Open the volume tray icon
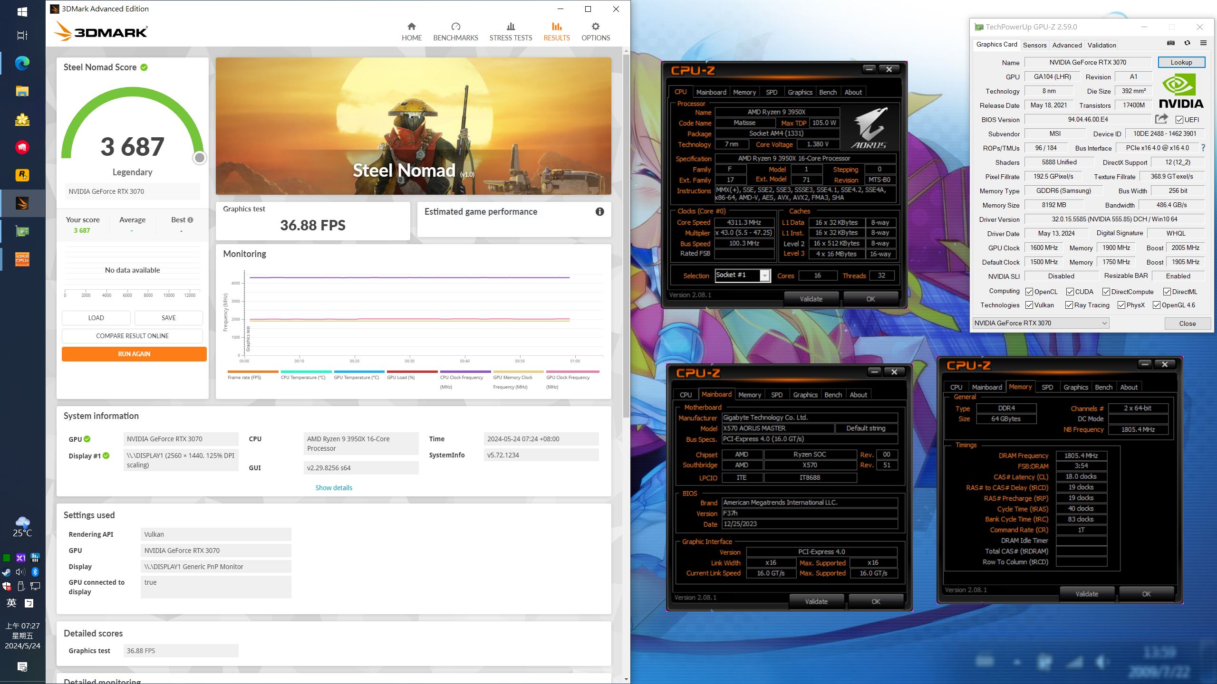Image resolution: width=1217 pixels, height=684 pixels. [20, 572]
